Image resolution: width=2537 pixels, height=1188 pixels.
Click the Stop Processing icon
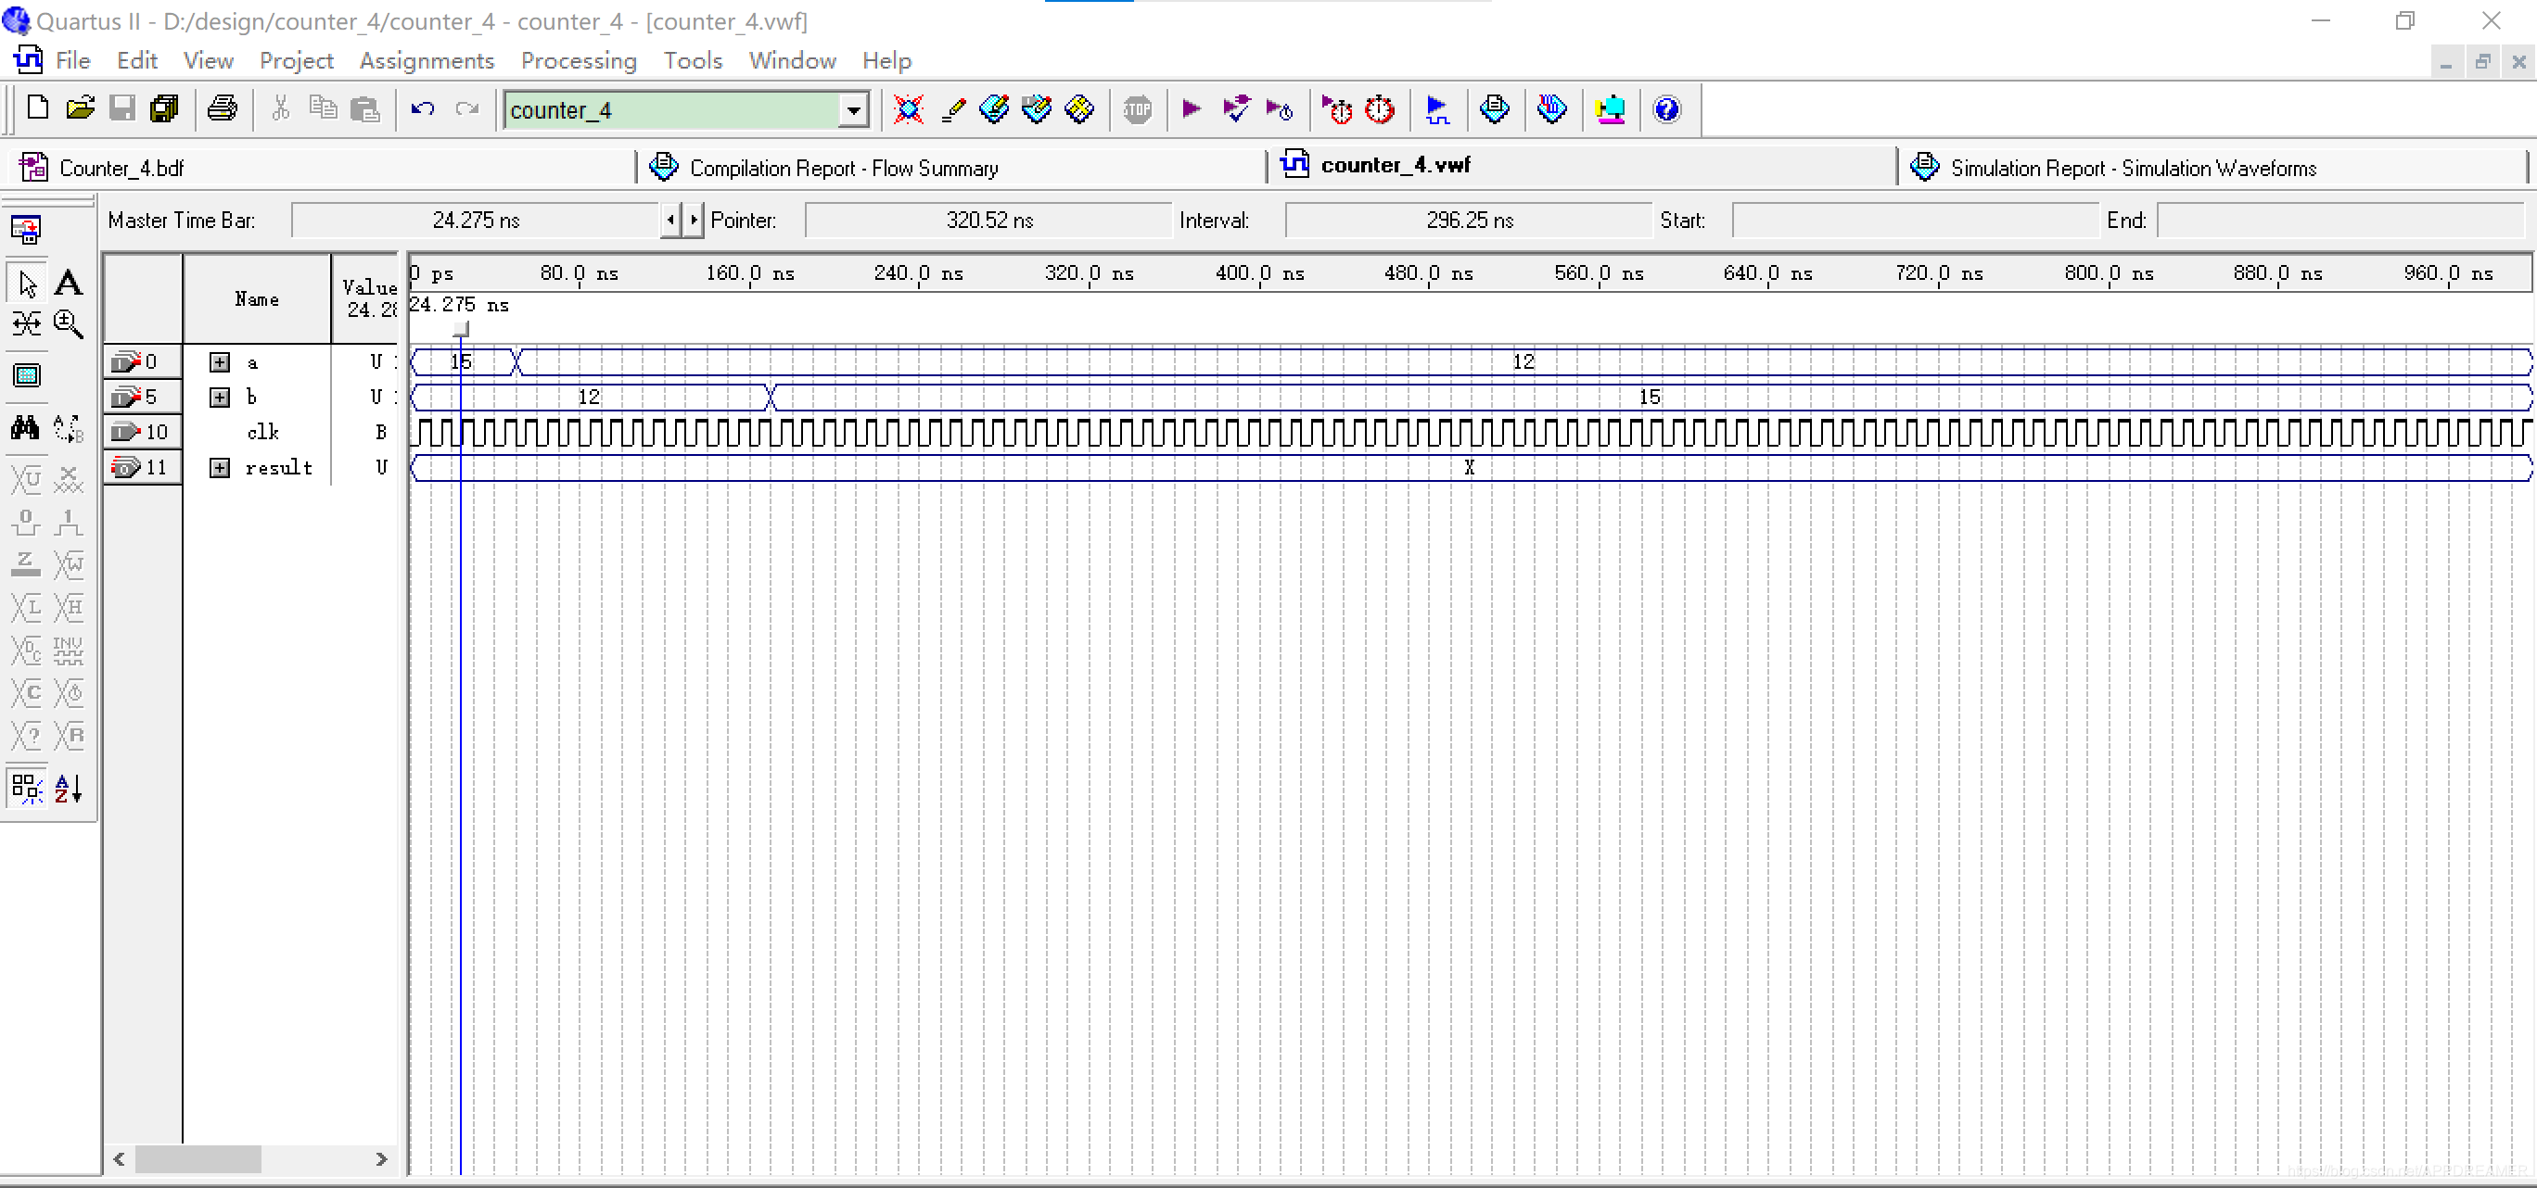(x=1138, y=109)
